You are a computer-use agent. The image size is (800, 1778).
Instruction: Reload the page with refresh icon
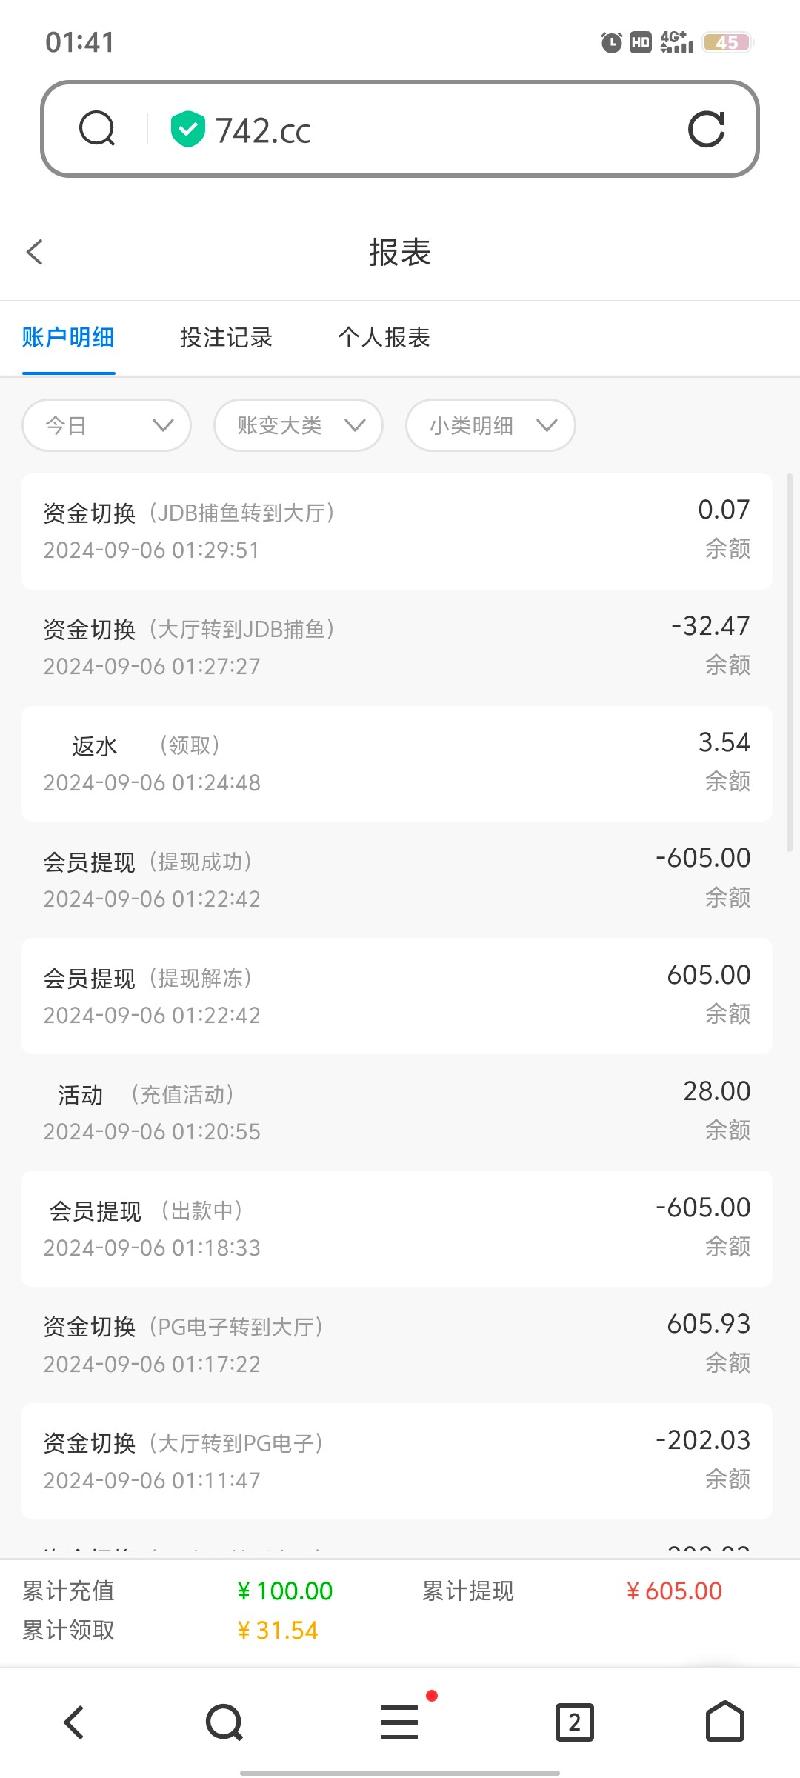(x=706, y=130)
